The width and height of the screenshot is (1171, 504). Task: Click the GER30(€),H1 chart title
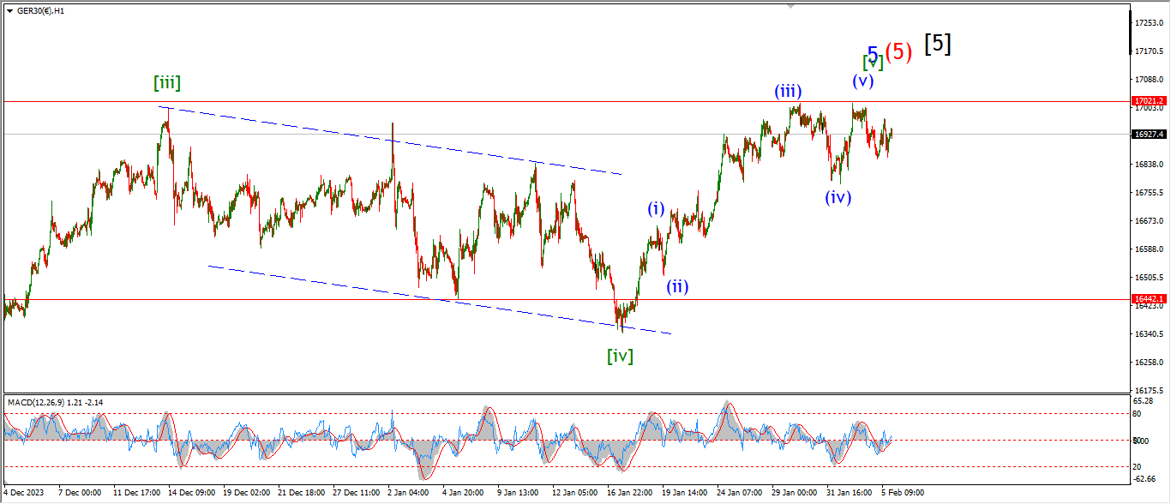pos(40,9)
